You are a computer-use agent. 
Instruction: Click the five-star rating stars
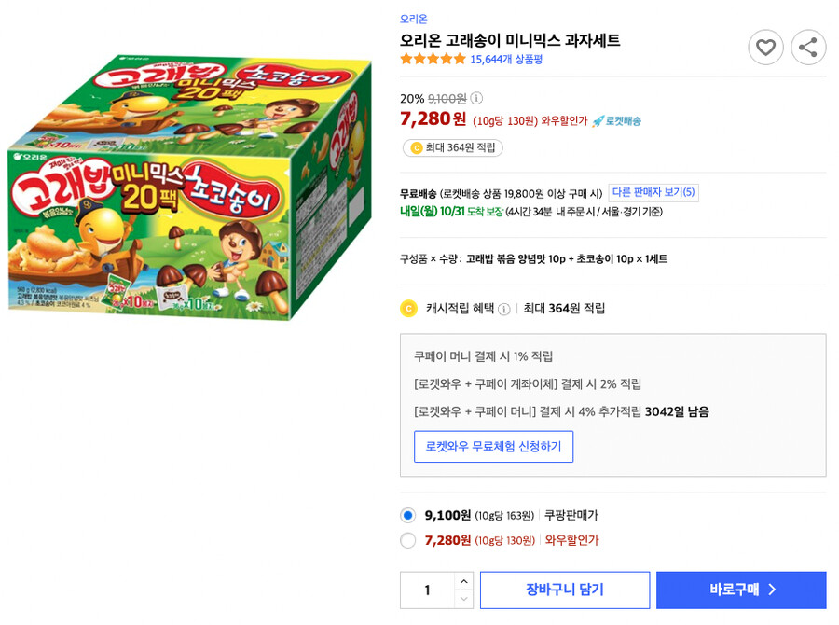click(432, 58)
